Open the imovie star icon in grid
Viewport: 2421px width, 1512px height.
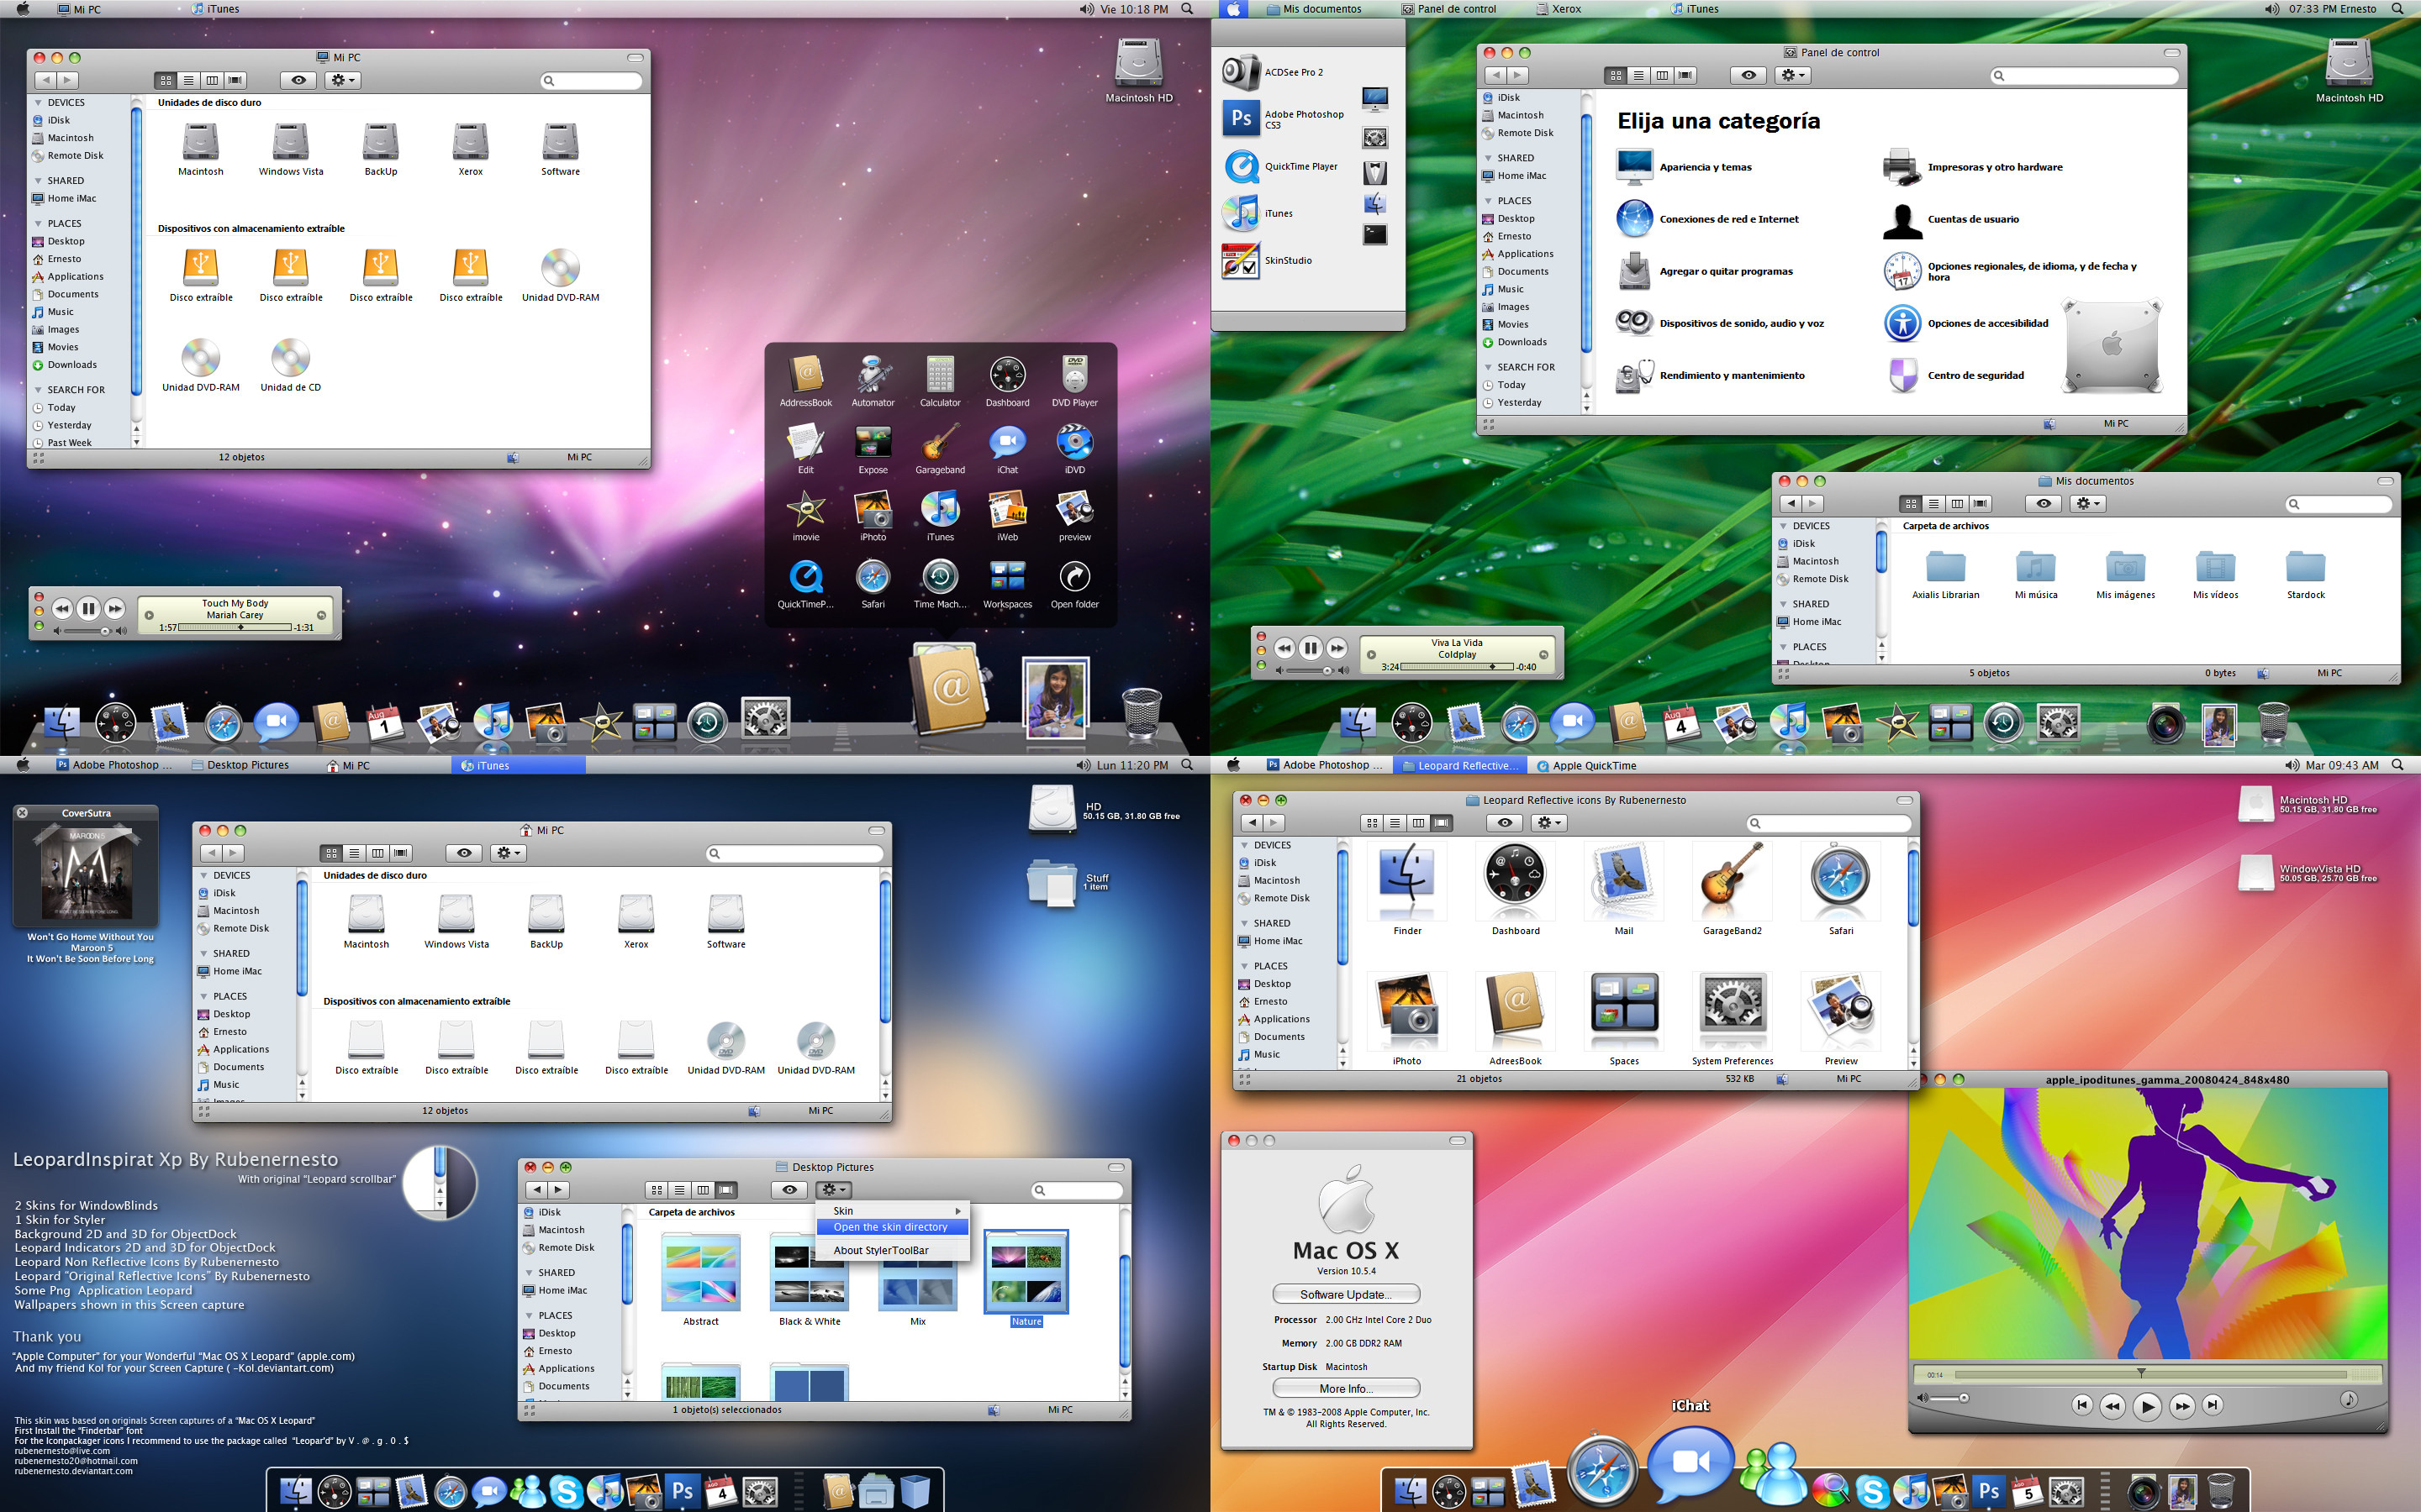pyautogui.click(x=805, y=510)
